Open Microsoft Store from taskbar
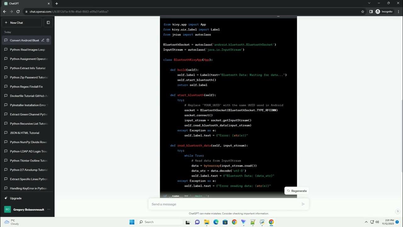The image size is (403, 227). (x=225, y=222)
